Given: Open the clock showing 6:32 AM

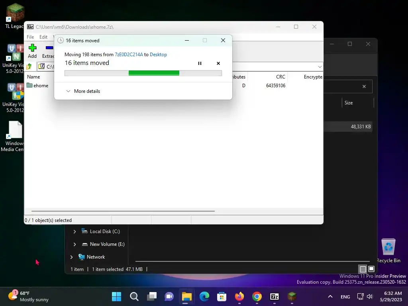Looking at the screenshot, I should [391, 296].
